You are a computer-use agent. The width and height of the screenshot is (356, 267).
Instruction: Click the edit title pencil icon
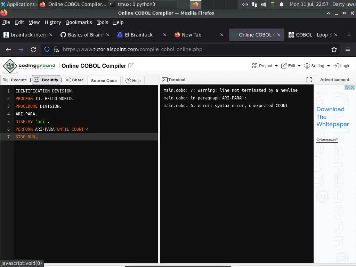click(131, 65)
